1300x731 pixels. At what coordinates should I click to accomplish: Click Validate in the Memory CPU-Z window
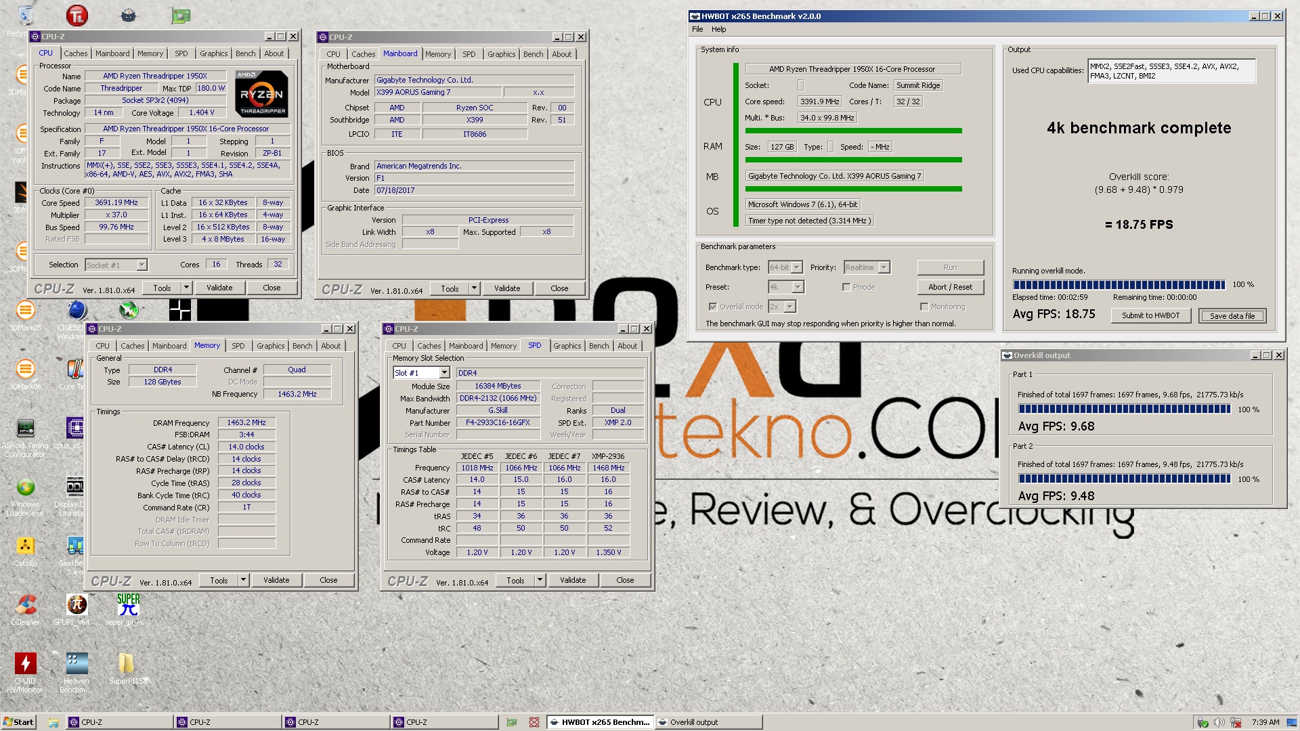coord(276,580)
